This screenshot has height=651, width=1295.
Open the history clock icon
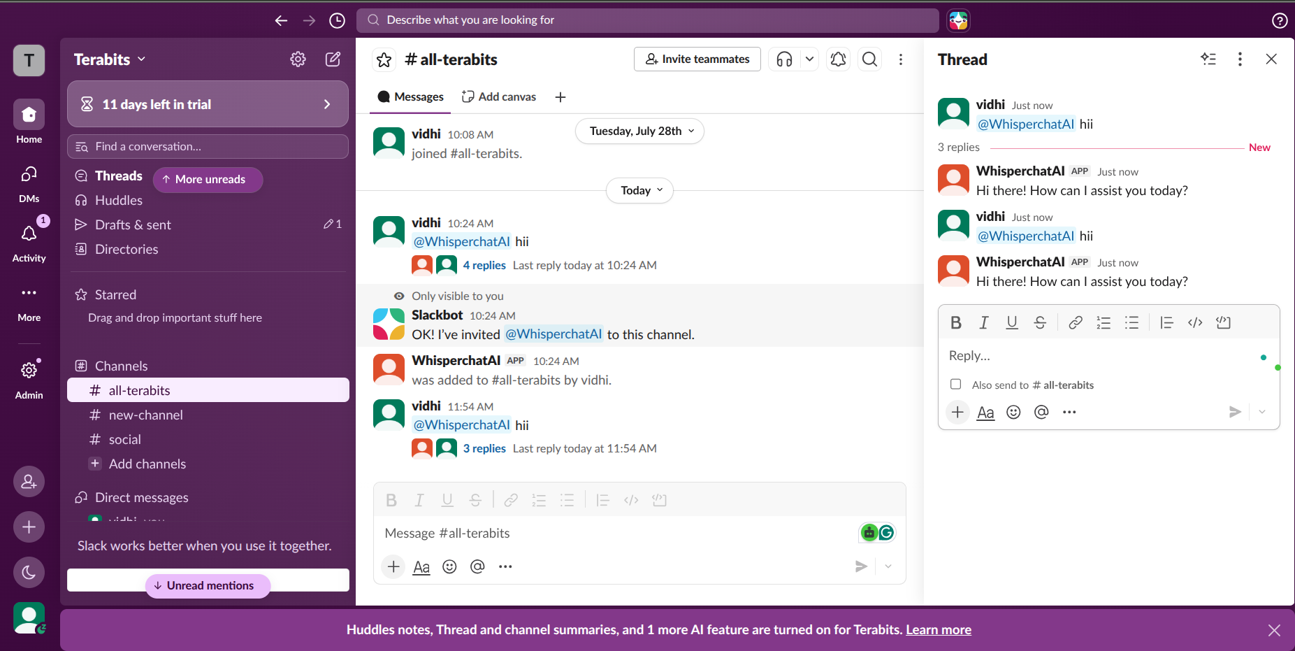337,20
